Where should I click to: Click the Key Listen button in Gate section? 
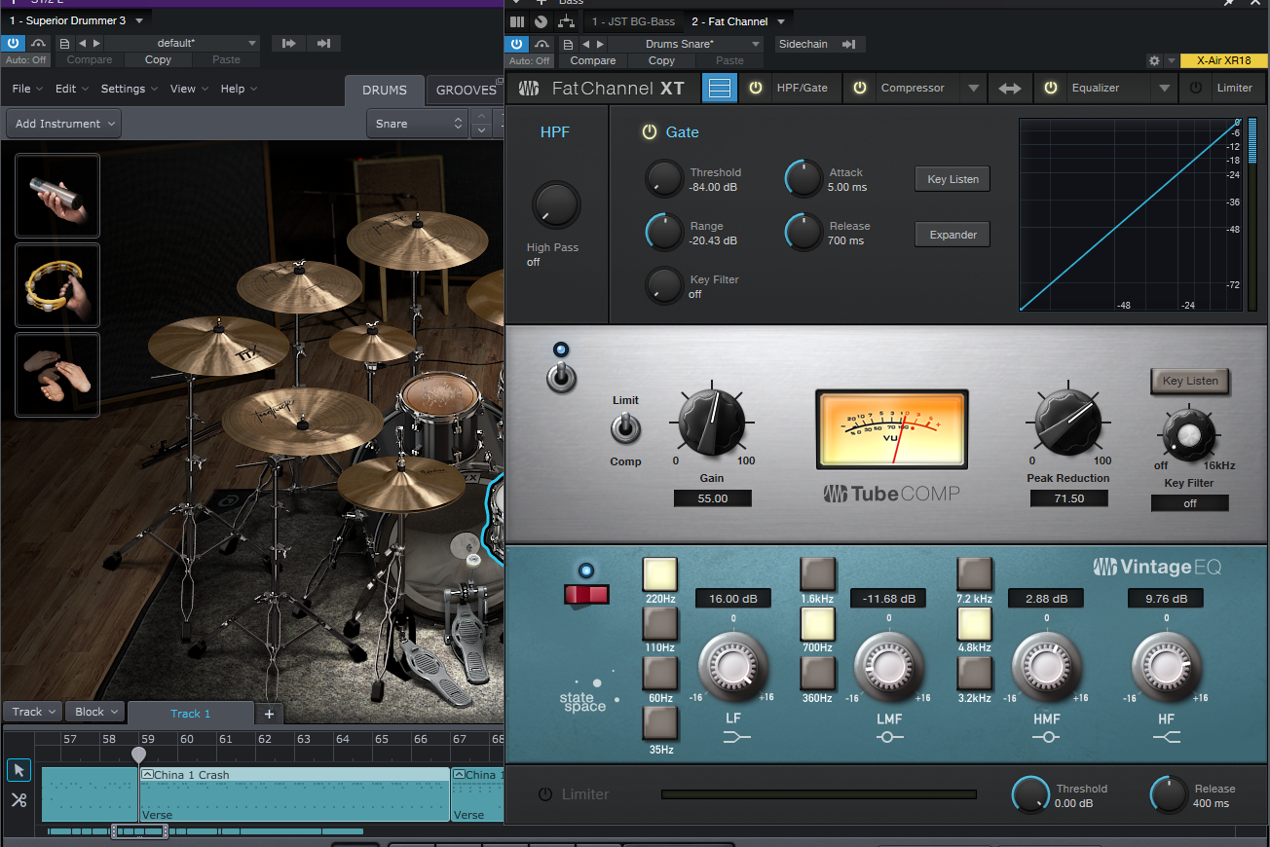[x=952, y=179]
